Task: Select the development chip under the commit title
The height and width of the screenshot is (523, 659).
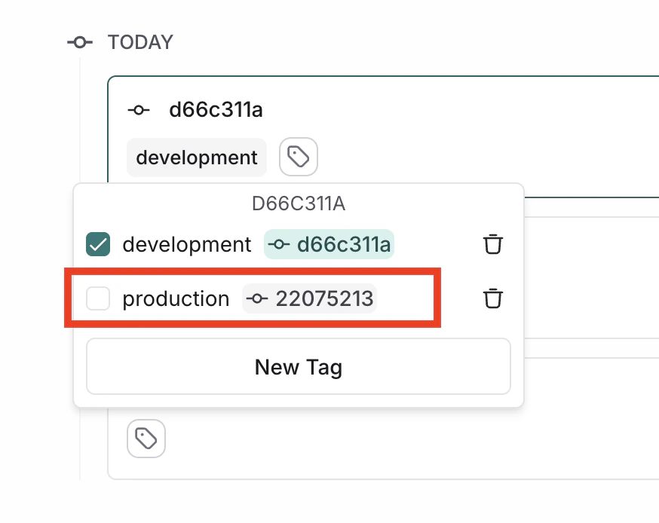Action: click(x=196, y=157)
